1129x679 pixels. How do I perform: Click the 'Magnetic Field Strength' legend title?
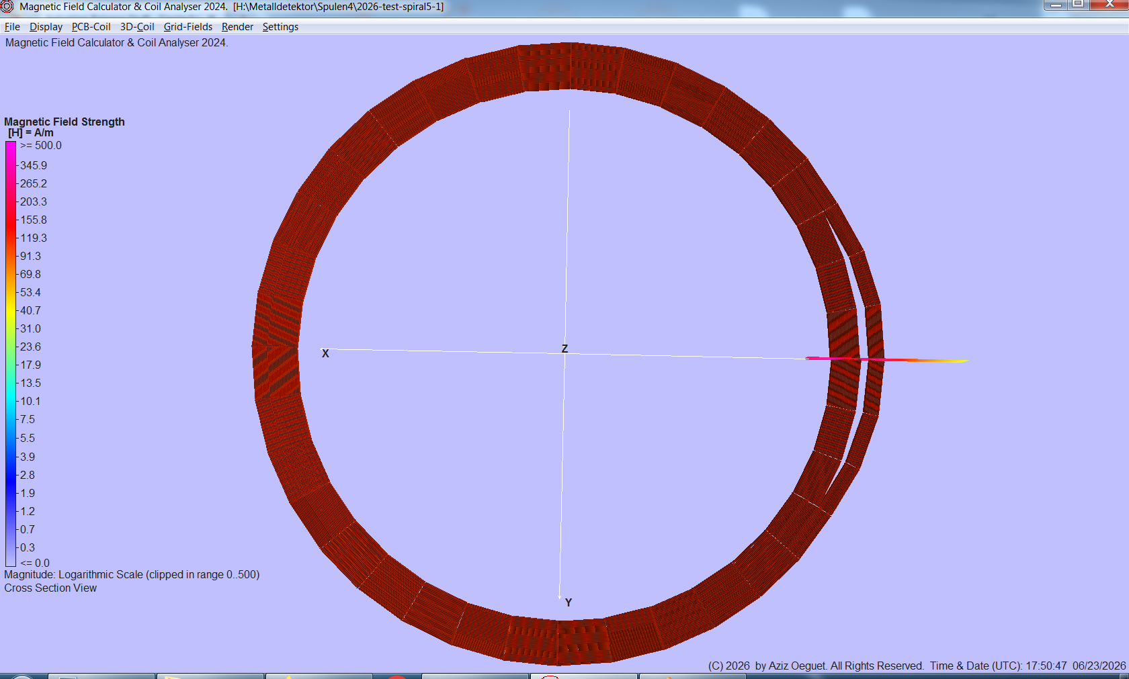65,122
